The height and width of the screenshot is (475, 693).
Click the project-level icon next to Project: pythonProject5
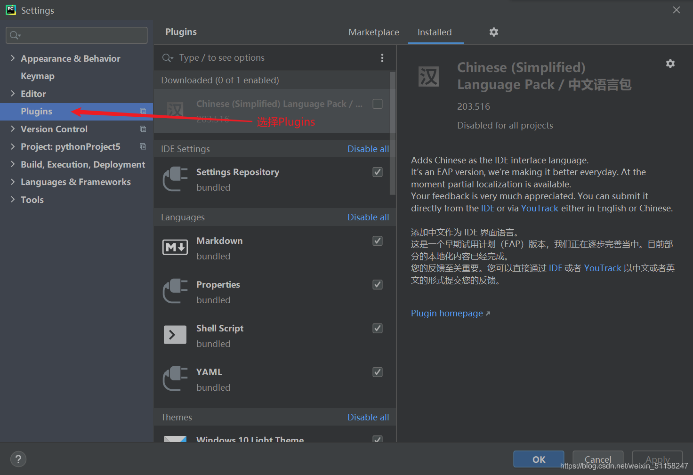[x=143, y=146]
